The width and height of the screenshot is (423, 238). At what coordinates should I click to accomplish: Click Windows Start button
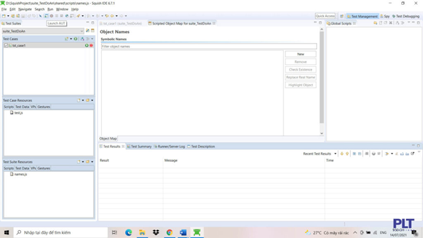pyautogui.click(x=7, y=232)
